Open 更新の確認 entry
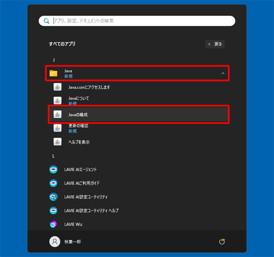 coord(139,128)
